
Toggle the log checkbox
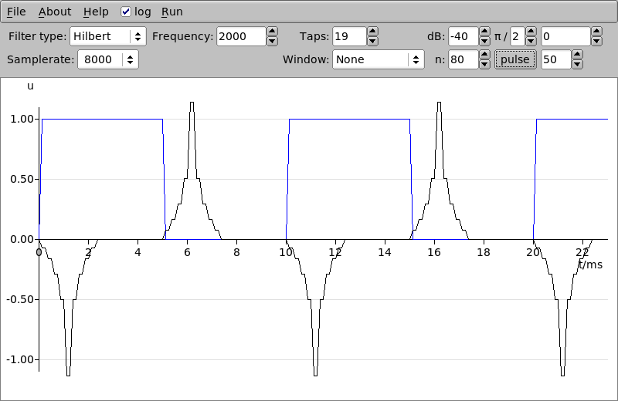point(126,12)
